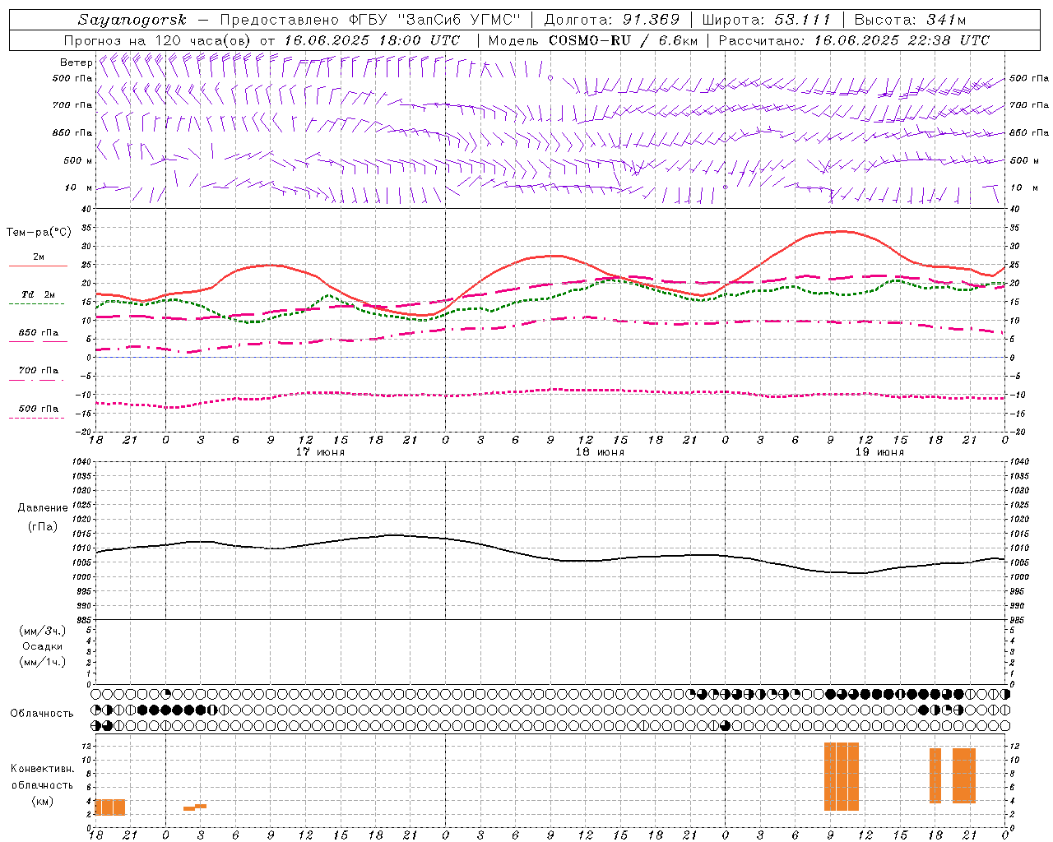Click the '700 гПа' temperature legend entry
The height and width of the screenshot is (842, 1053).
click(38, 370)
